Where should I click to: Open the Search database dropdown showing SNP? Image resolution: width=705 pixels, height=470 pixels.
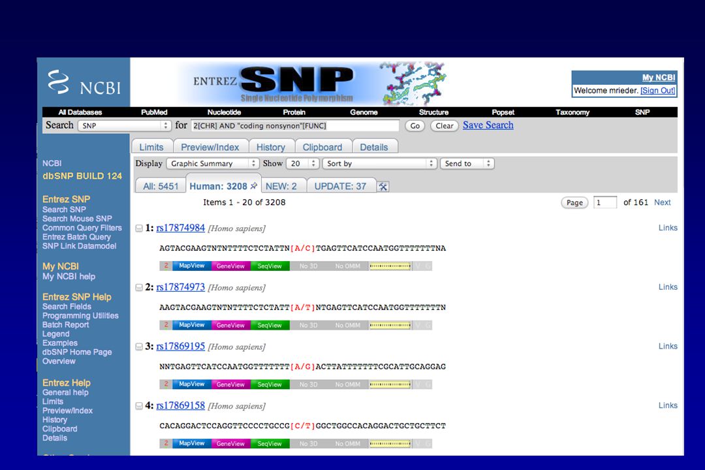(x=125, y=125)
